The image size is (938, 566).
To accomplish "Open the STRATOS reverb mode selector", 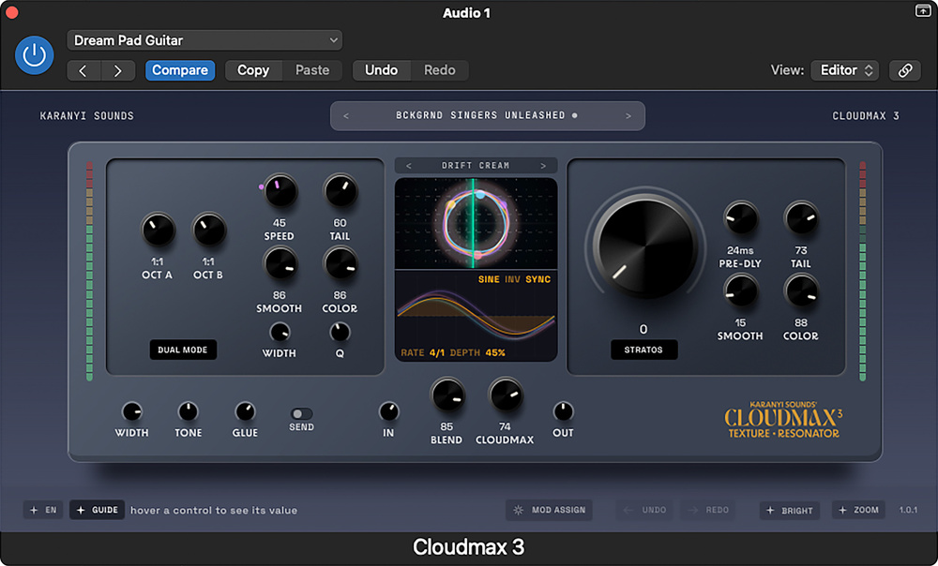I will coord(643,350).
